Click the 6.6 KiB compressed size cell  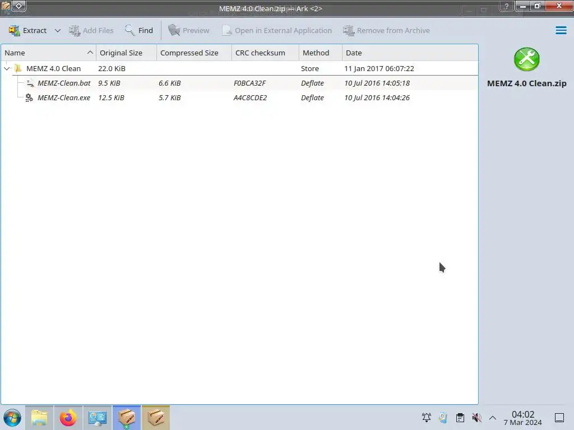click(169, 83)
